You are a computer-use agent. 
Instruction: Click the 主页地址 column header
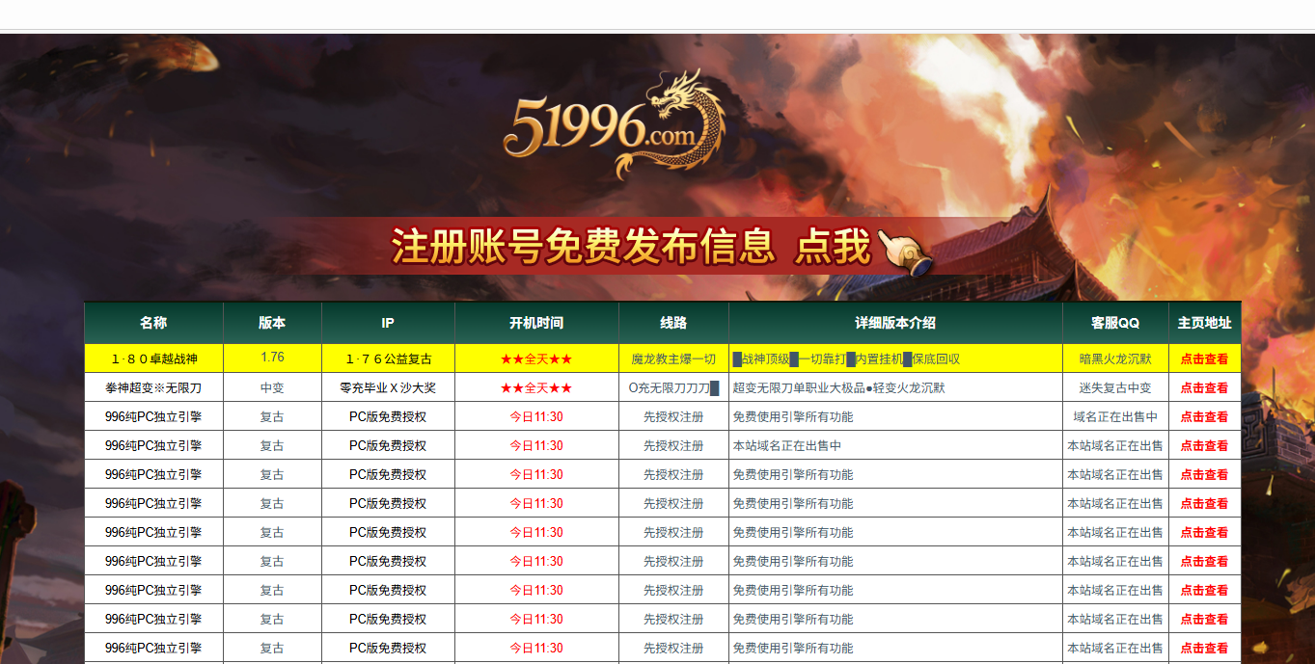pos(1204,323)
